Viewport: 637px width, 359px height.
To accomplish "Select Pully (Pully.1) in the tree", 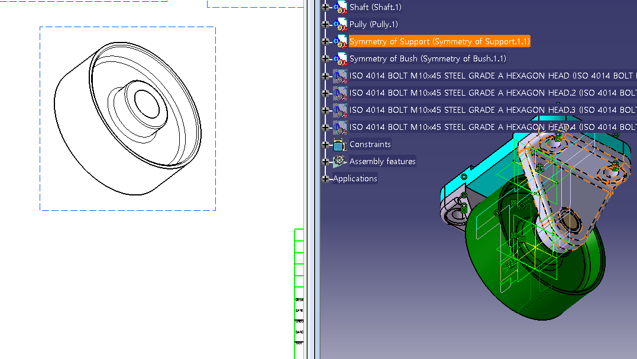I will (373, 24).
